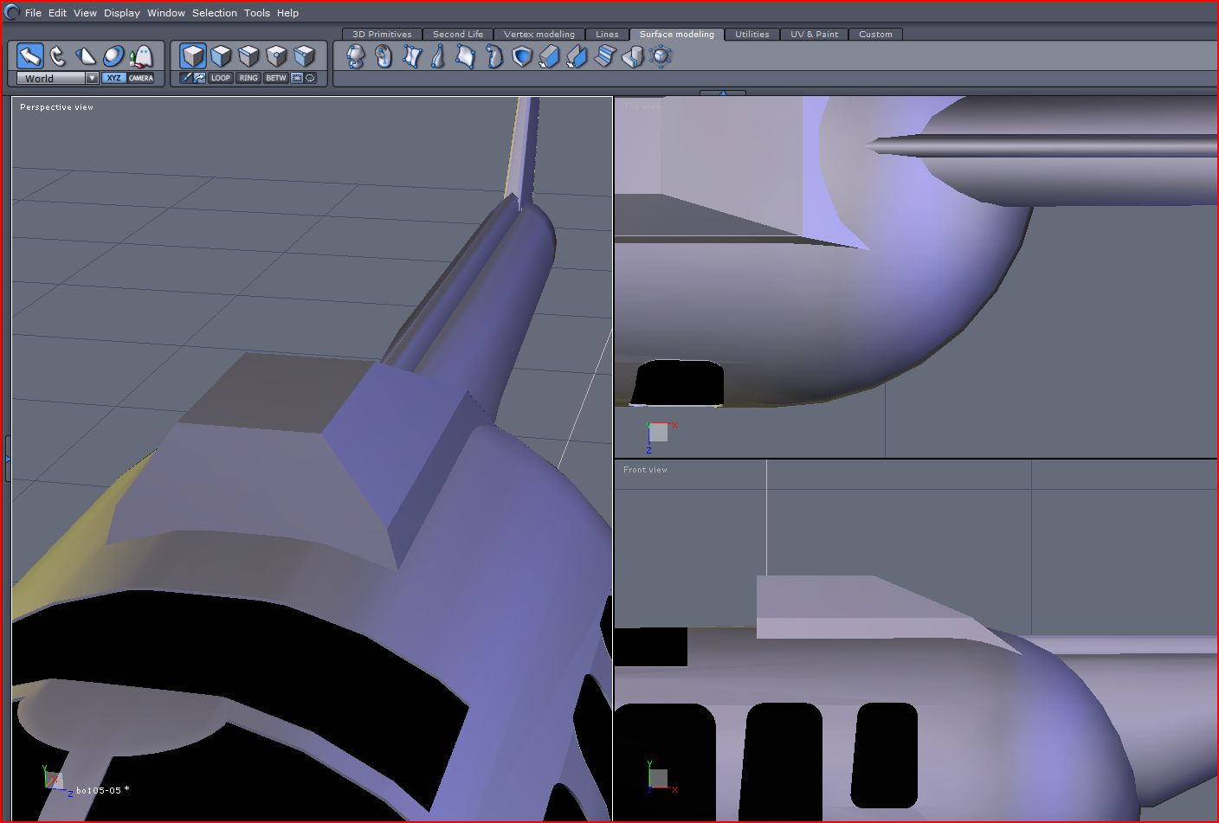Click the blue folded-sheet sweep tool
Screen dimensions: 1219x823
tap(577, 57)
